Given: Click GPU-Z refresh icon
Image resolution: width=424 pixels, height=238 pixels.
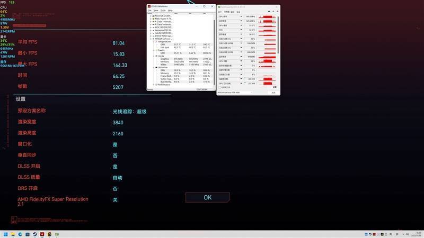Looking at the screenshot, I should point(273,12).
